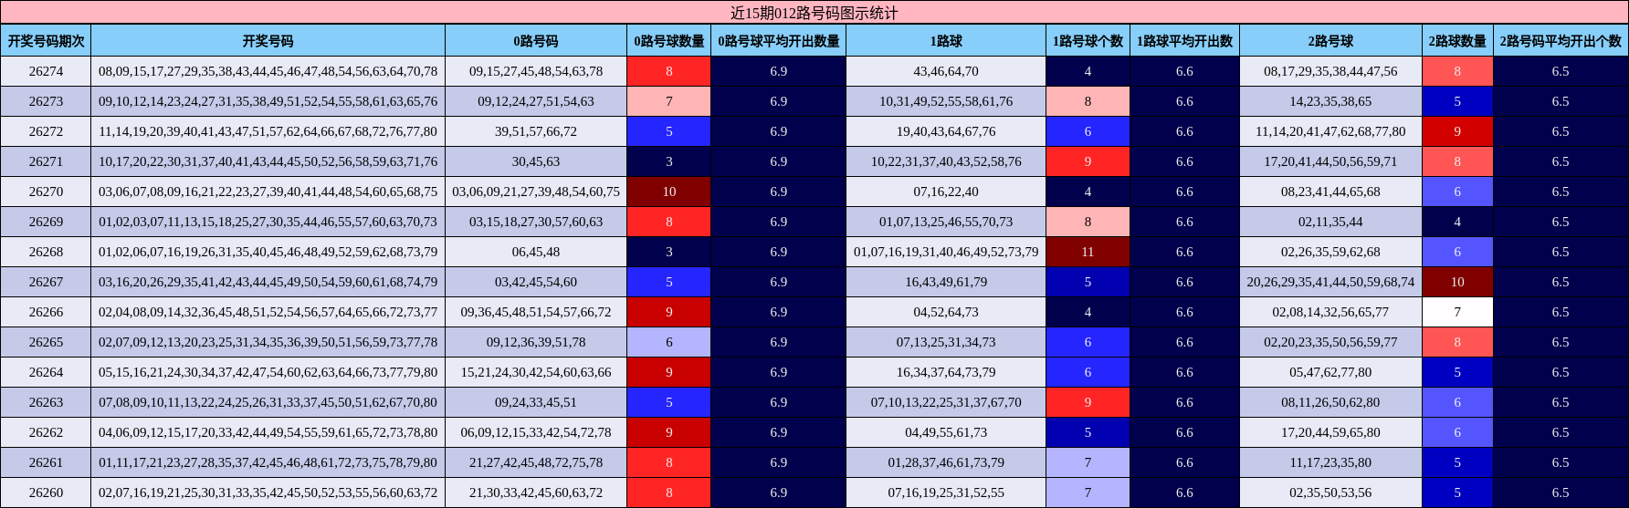Select 0路号码 cell 09,24,33,45,51
1629x508 pixels.
click(536, 402)
